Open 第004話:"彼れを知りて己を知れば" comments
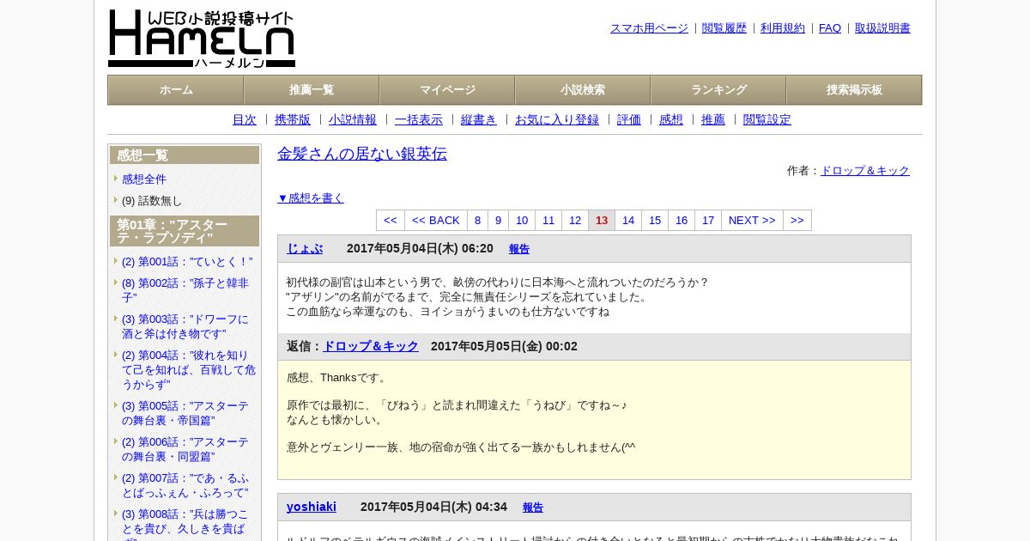1030x541 pixels. [189, 369]
